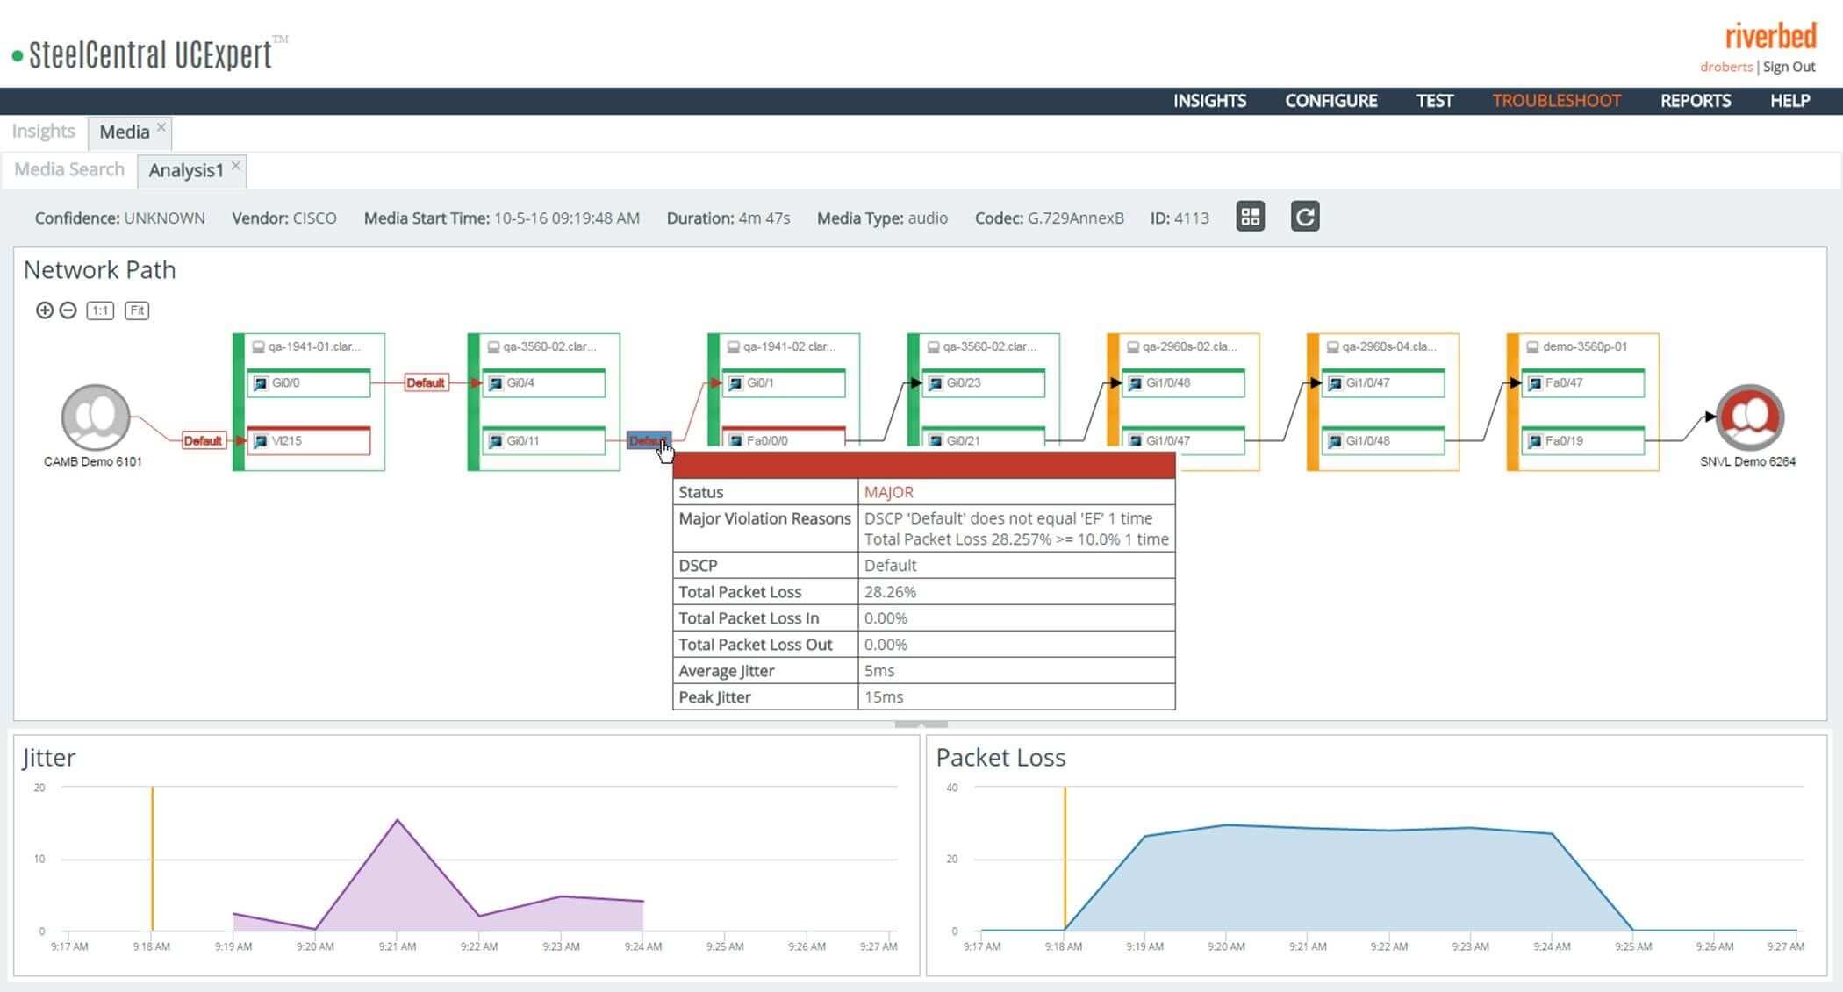Reset network path to 1:1 scale
1843x992 pixels.
[x=100, y=310]
